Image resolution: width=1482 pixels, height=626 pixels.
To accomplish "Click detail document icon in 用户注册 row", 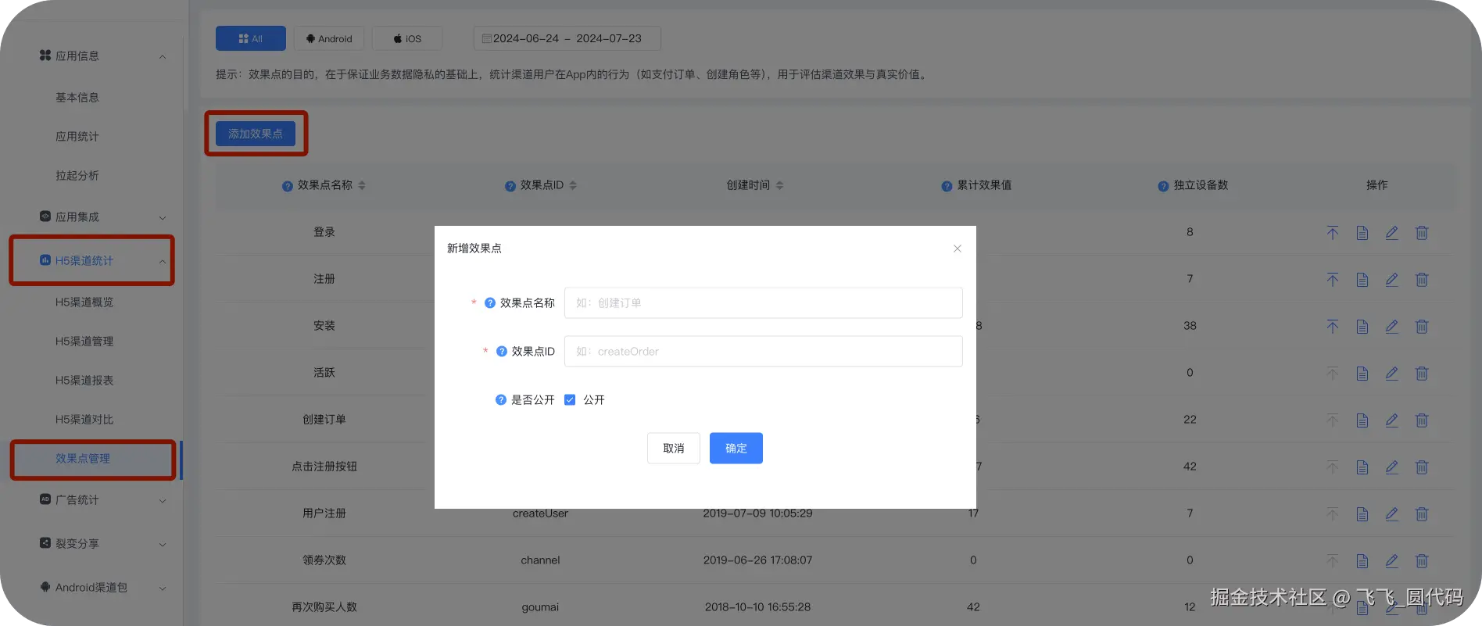I will click(x=1362, y=513).
